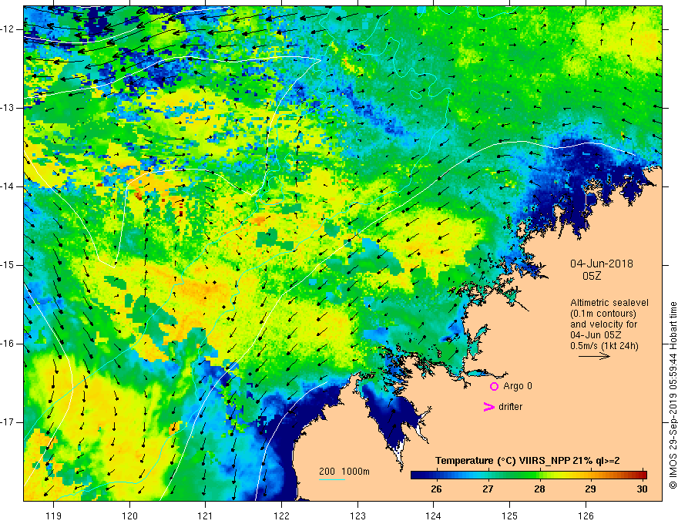Click the '0.5m/s (1kt 24h)' text

[x=604, y=345]
